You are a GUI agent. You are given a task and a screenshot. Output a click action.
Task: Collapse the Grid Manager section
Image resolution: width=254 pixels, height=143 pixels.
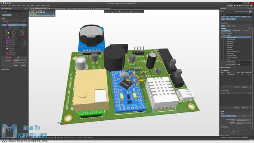tap(221, 70)
